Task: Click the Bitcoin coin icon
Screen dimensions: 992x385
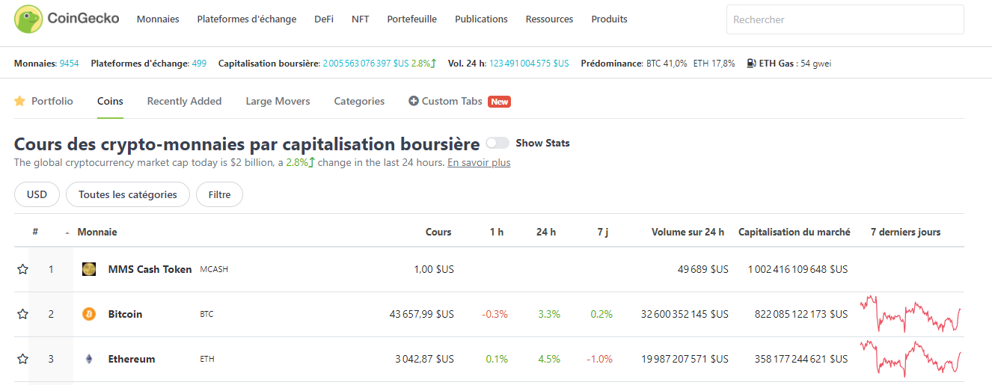Action: coord(89,314)
